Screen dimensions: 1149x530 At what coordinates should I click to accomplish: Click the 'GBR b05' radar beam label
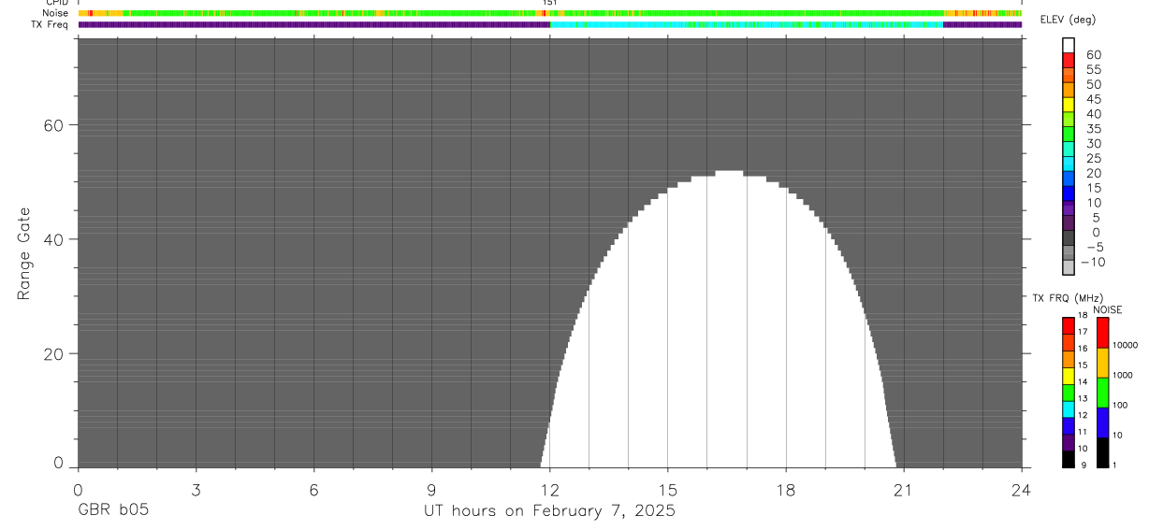point(113,511)
